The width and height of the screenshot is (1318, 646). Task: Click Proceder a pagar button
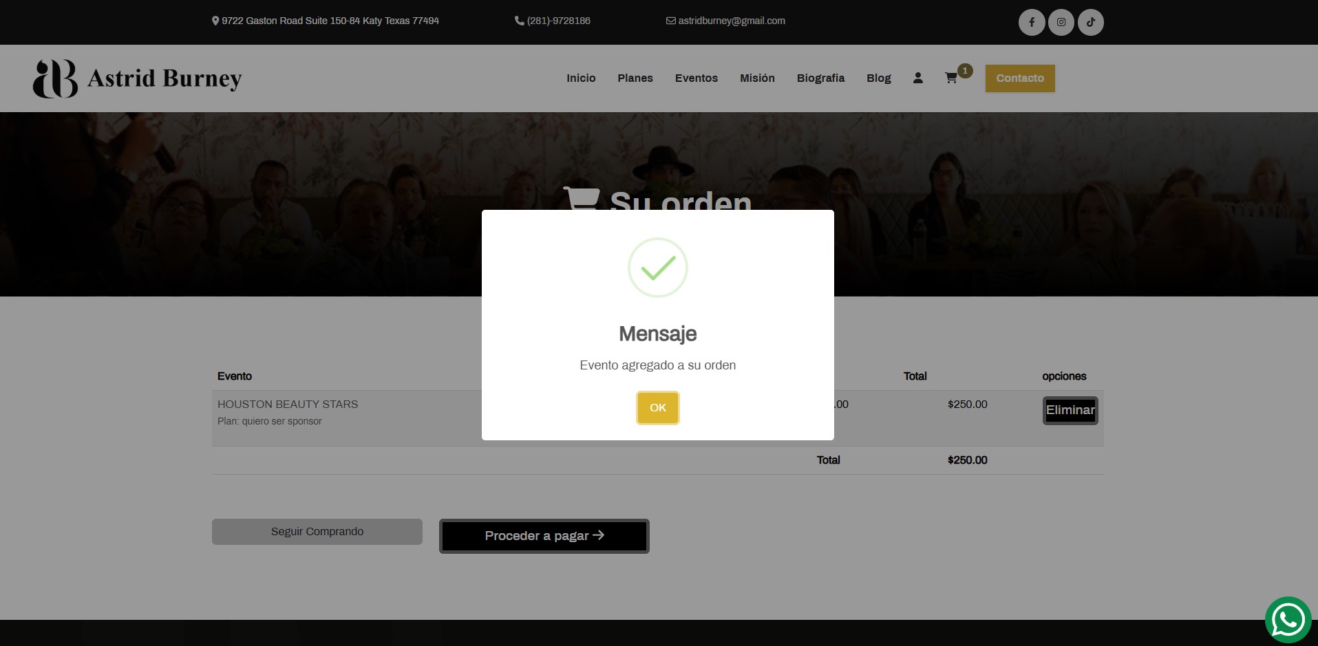point(544,536)
